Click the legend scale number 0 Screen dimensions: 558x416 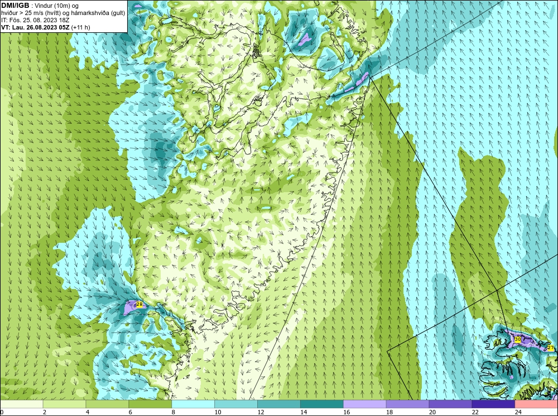(2, 412)
